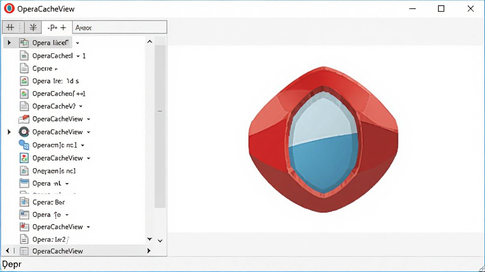Click the red flag folder icon of OperaCacheView
485x272 pixels.
click(24, 119)
